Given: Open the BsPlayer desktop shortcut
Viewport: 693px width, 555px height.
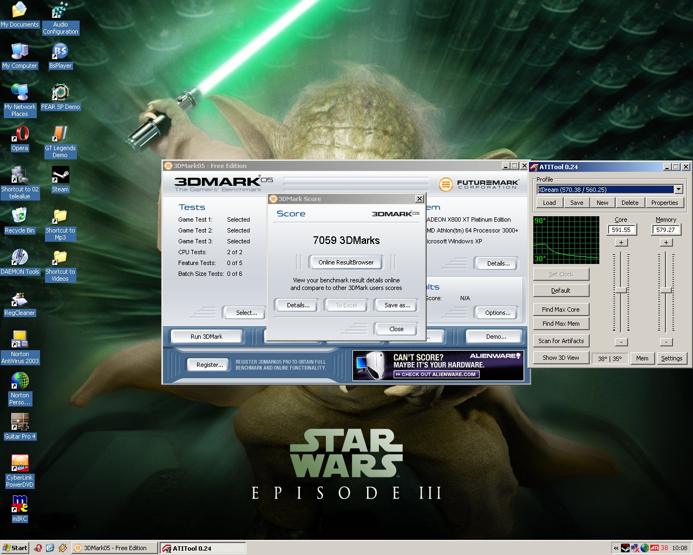Looking at the screenshot, I should coord(60,52).
